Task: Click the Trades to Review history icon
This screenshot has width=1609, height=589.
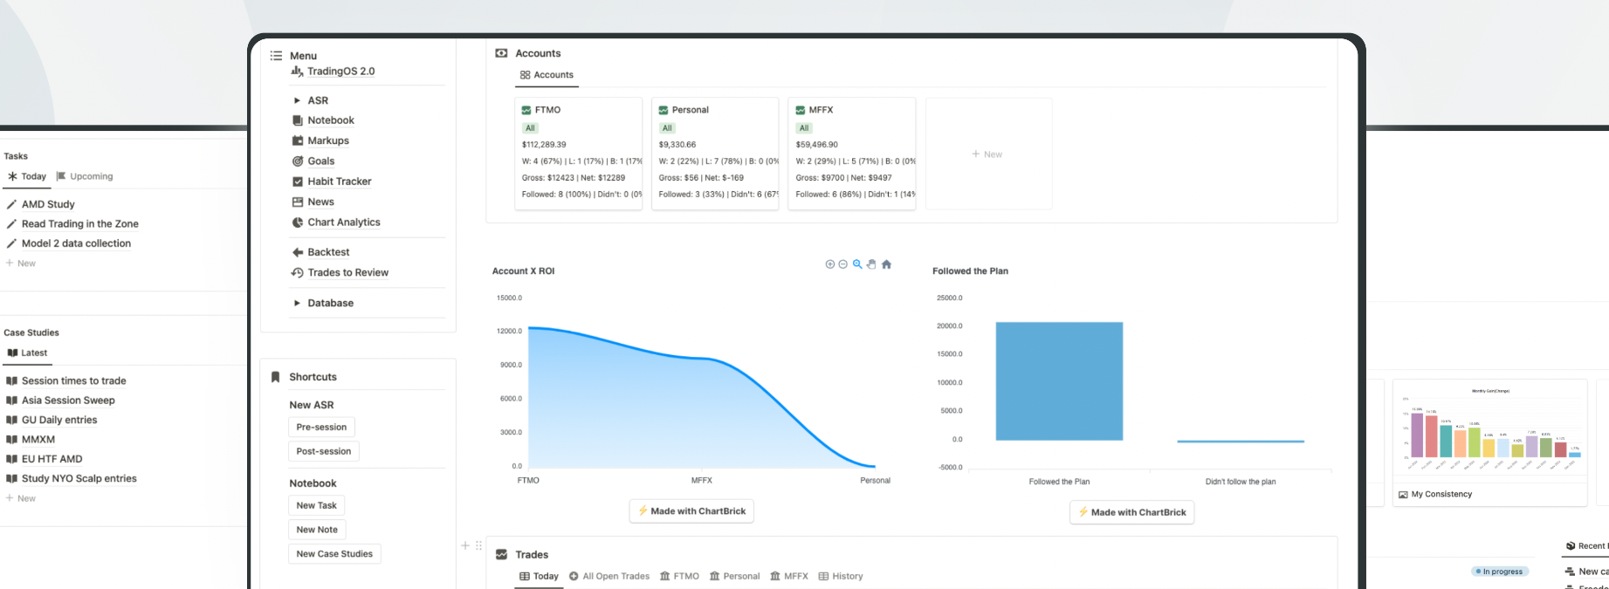Action: (298, 273)
